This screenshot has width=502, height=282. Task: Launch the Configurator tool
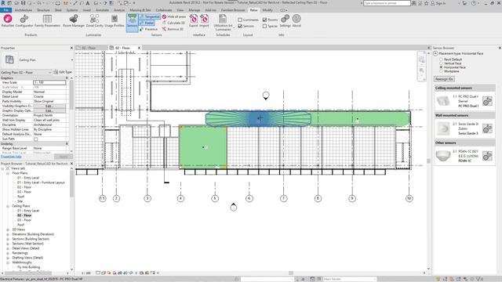click(24, 20)
